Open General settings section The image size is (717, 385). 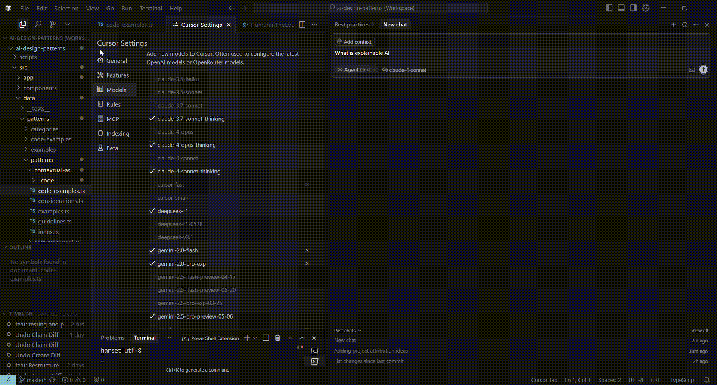pos(114,61)
